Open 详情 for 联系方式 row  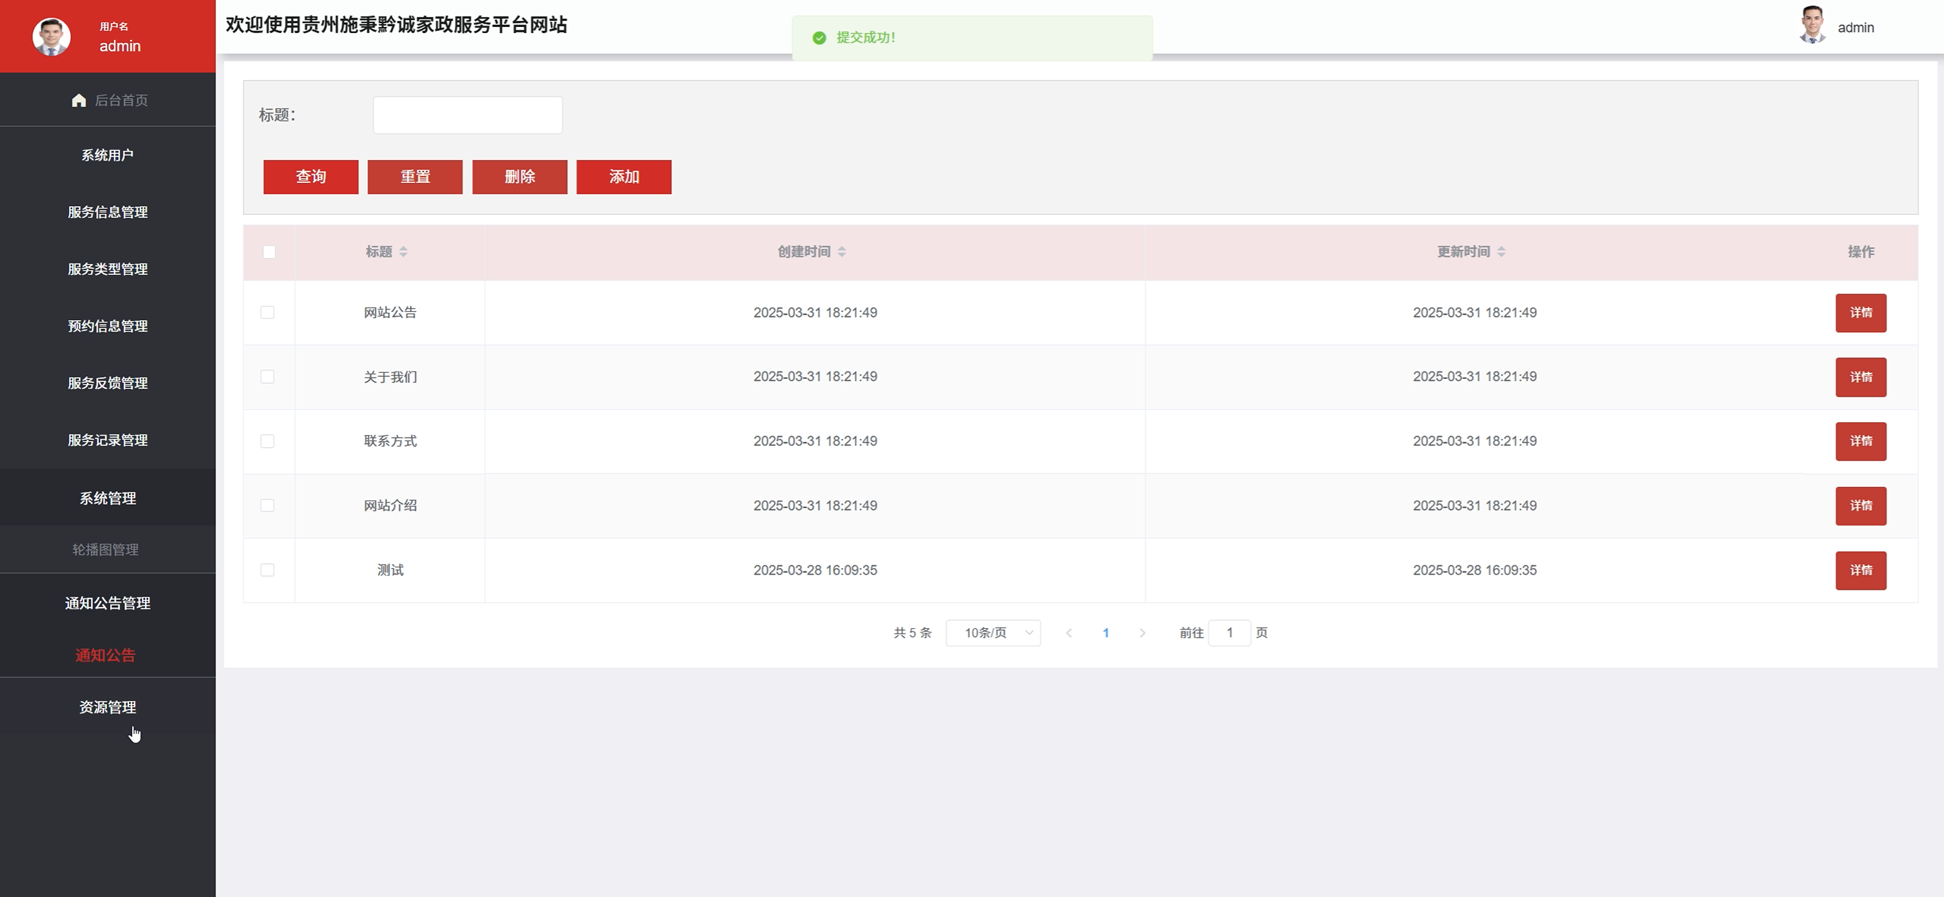point(1860,441)
